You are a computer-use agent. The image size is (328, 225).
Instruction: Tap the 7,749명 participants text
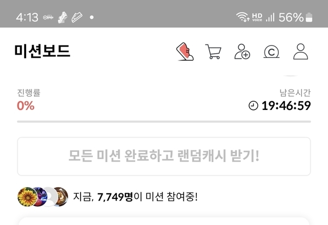(x=115, y=197)
